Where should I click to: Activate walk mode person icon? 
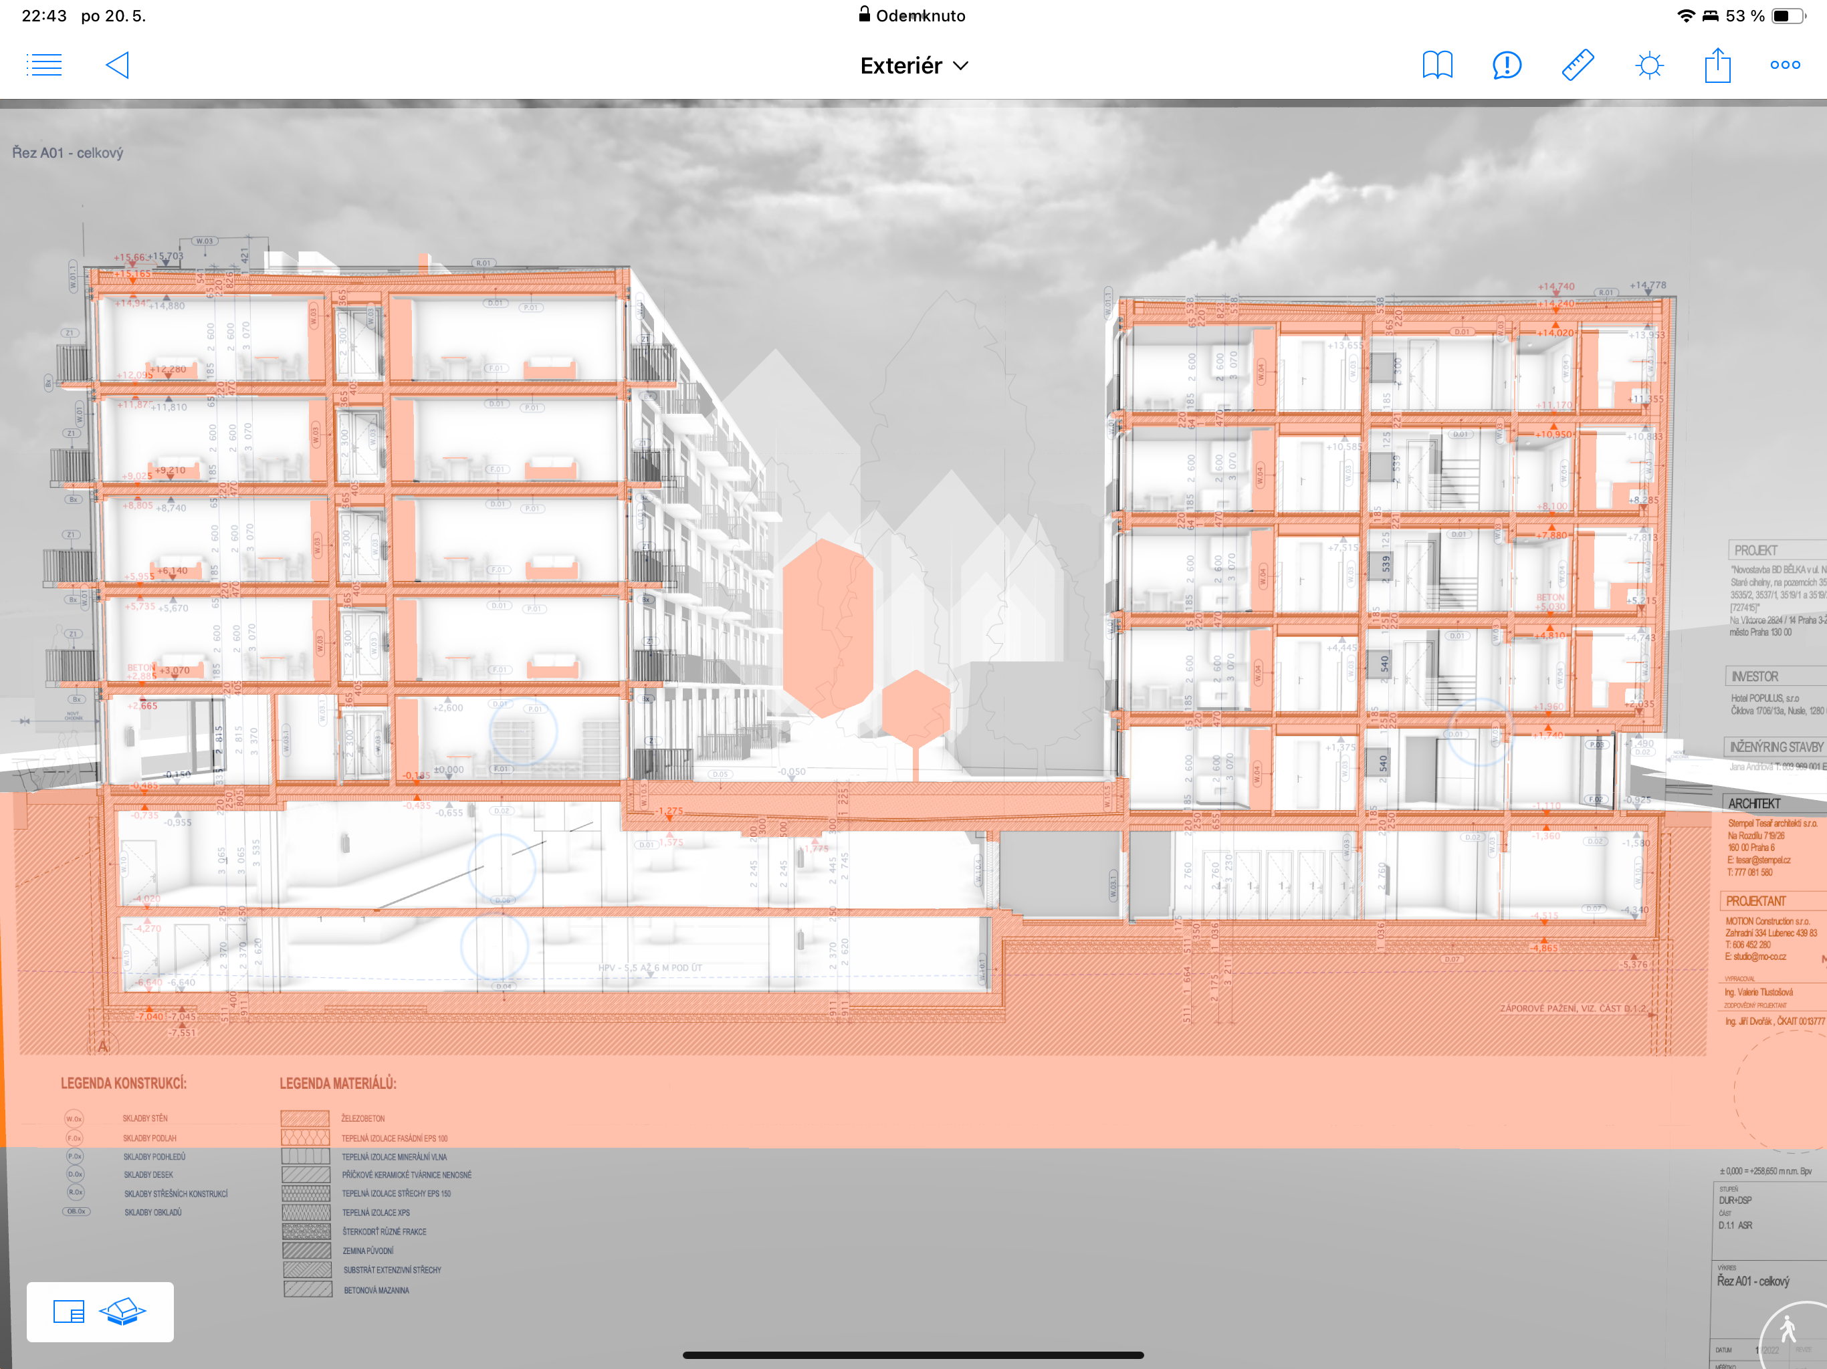(x=1788, y=1331)
